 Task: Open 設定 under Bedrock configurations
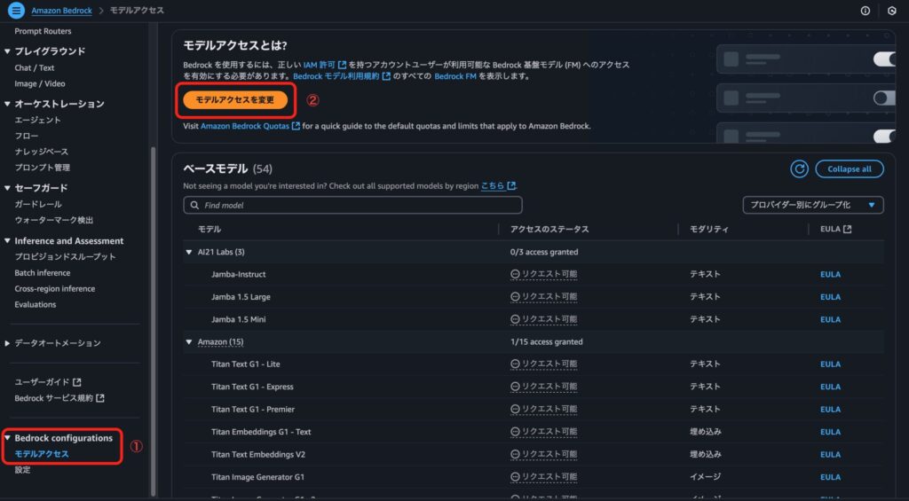[22, 470]
